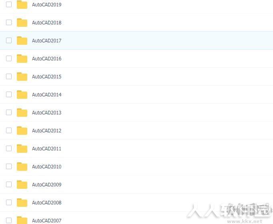Click the AutoCAD2019 folder icon
Image resolution: width=273 pixels, height=224 pixels.
click(22, 4)
